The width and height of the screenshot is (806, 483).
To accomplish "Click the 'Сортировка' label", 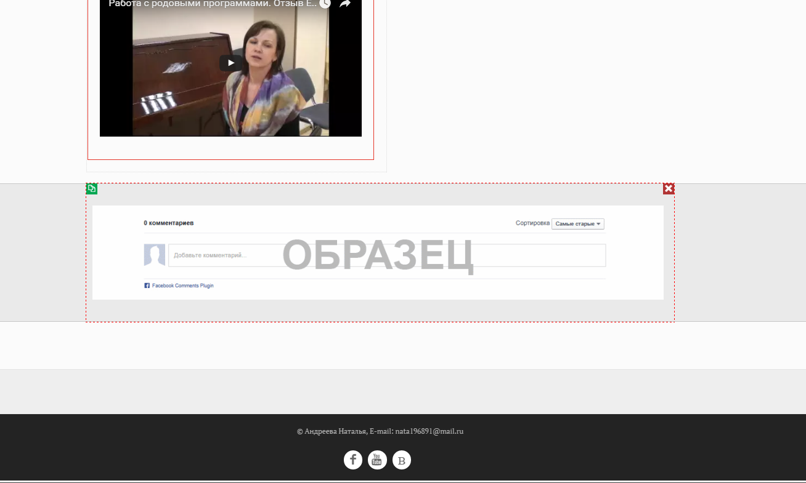I will [532, 223].
